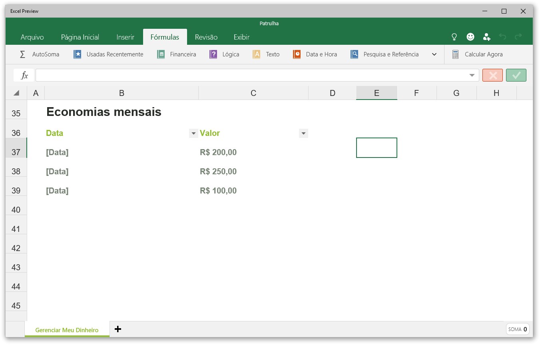Image resolution: width=540 pixels, height=345 pixels.
Task: Open the share with people icon
Action: pyautogui.click(x=486, y=37)
